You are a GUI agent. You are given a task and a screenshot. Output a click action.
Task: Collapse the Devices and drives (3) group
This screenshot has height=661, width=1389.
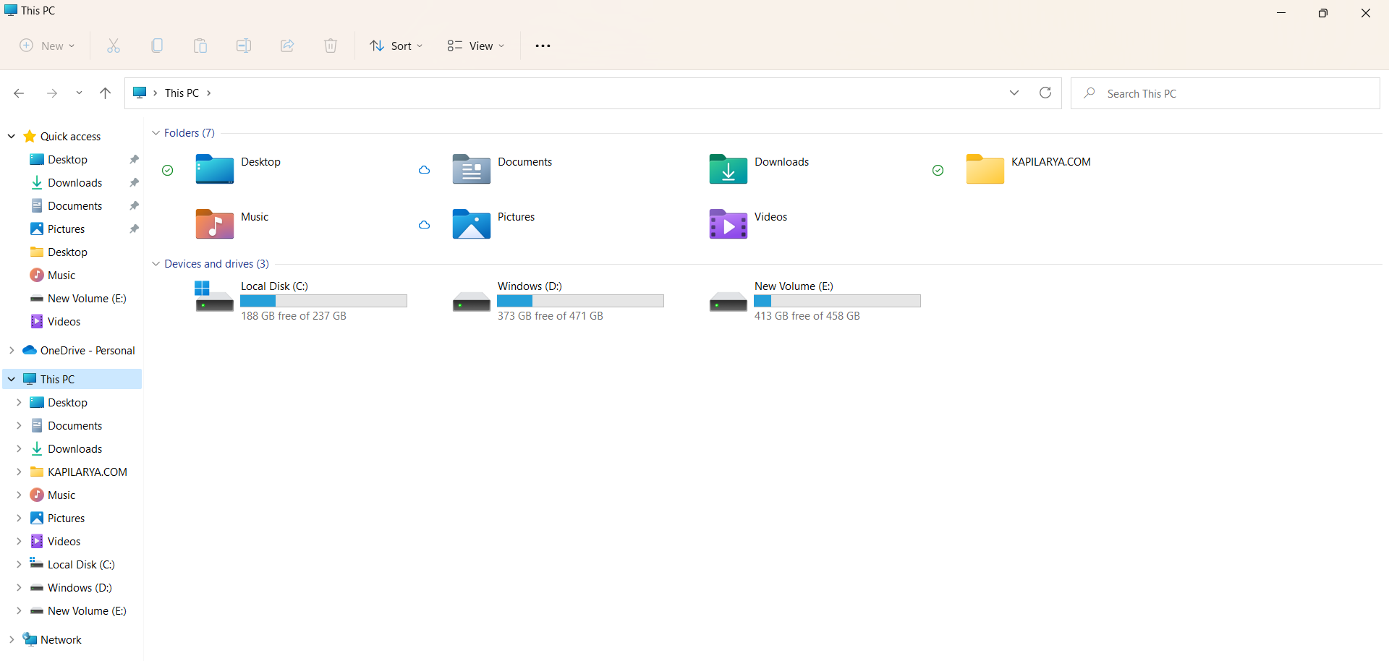[156, 264]
